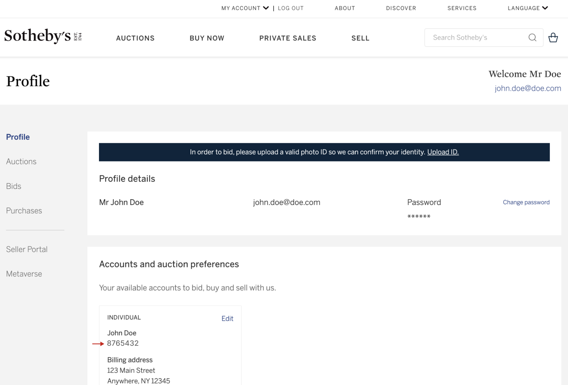The image size is (568, 385).
Task: Click the Sotheby's logo
Action: click(x=43, y=36)
